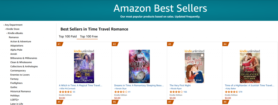Open the Top 100 Paid tab
278x105 pixels.
68,37
